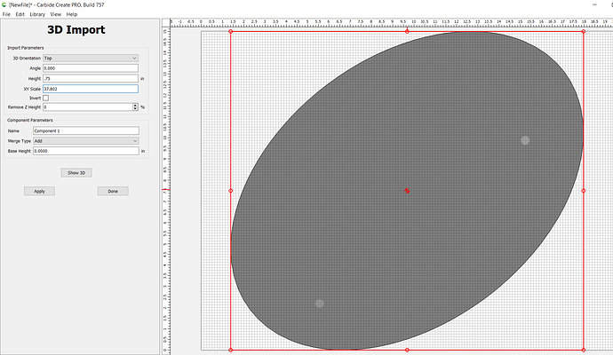Viewport: 613px width, 355px height.
Task: Click the bottom-right corner selection handle
Action: click(x=584, y=350)
